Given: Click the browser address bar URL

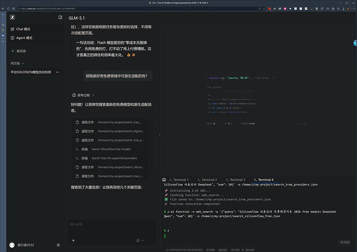Looking at the screenshot, I should point(48,9).
